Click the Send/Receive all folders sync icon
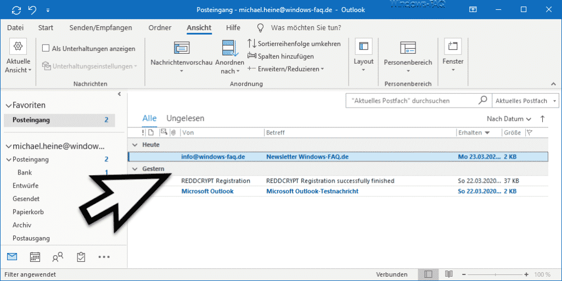Image resolution: width=562 pixels, height=281 pixels. click(x=16, y=10)
